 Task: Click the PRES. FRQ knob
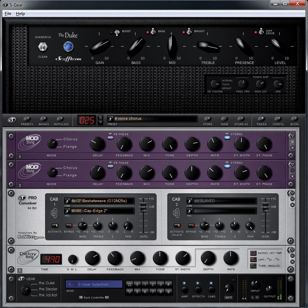(x=243, y=84)
